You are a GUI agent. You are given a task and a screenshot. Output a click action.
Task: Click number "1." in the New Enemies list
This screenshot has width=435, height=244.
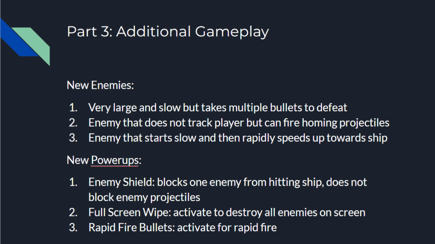click(x=74, y=108)
